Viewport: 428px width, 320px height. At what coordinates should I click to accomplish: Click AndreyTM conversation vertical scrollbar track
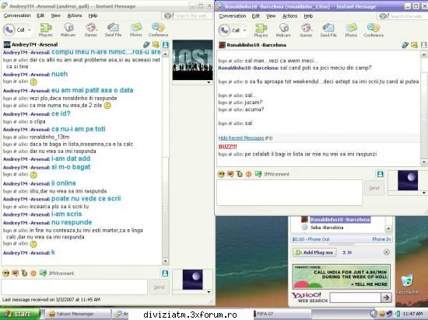coord(165,158)
